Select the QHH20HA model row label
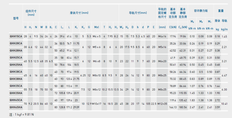Viewport: 232px width, 118px height. click(x=16, y=50)
